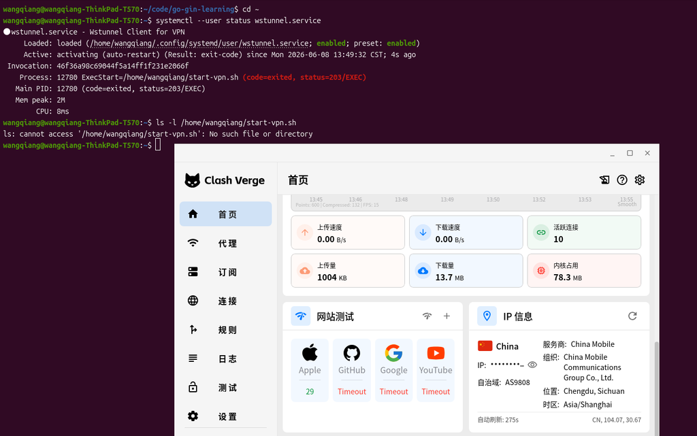Click the 下载速度 card
Viewport: 697px width, 436px height.
click(x=466, y=233)
